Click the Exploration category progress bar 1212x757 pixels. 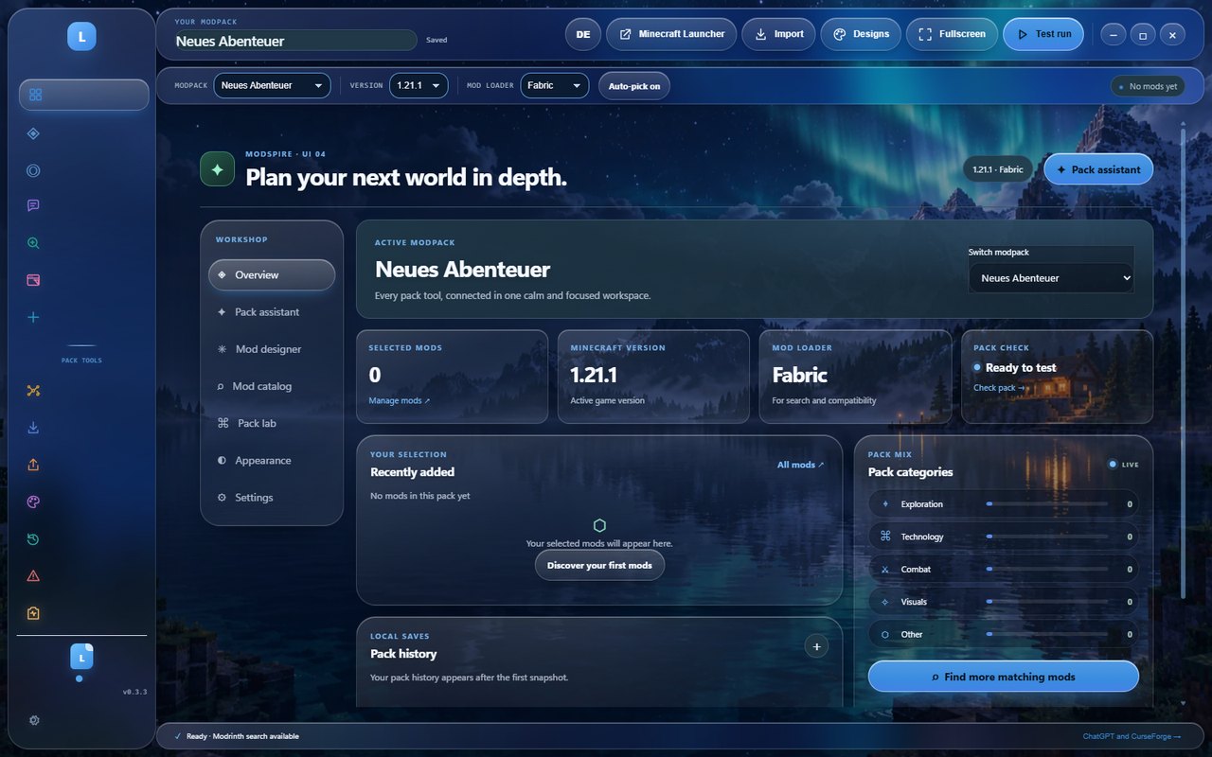(x=1046, y=504)
